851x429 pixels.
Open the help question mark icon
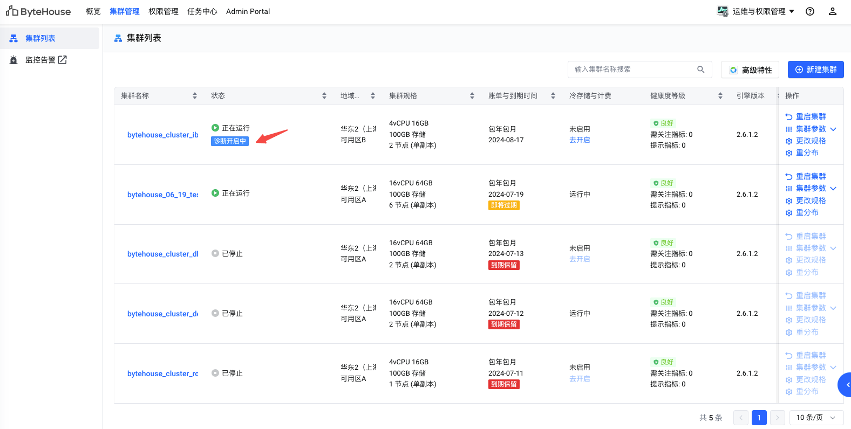click(x=810, y=11)
